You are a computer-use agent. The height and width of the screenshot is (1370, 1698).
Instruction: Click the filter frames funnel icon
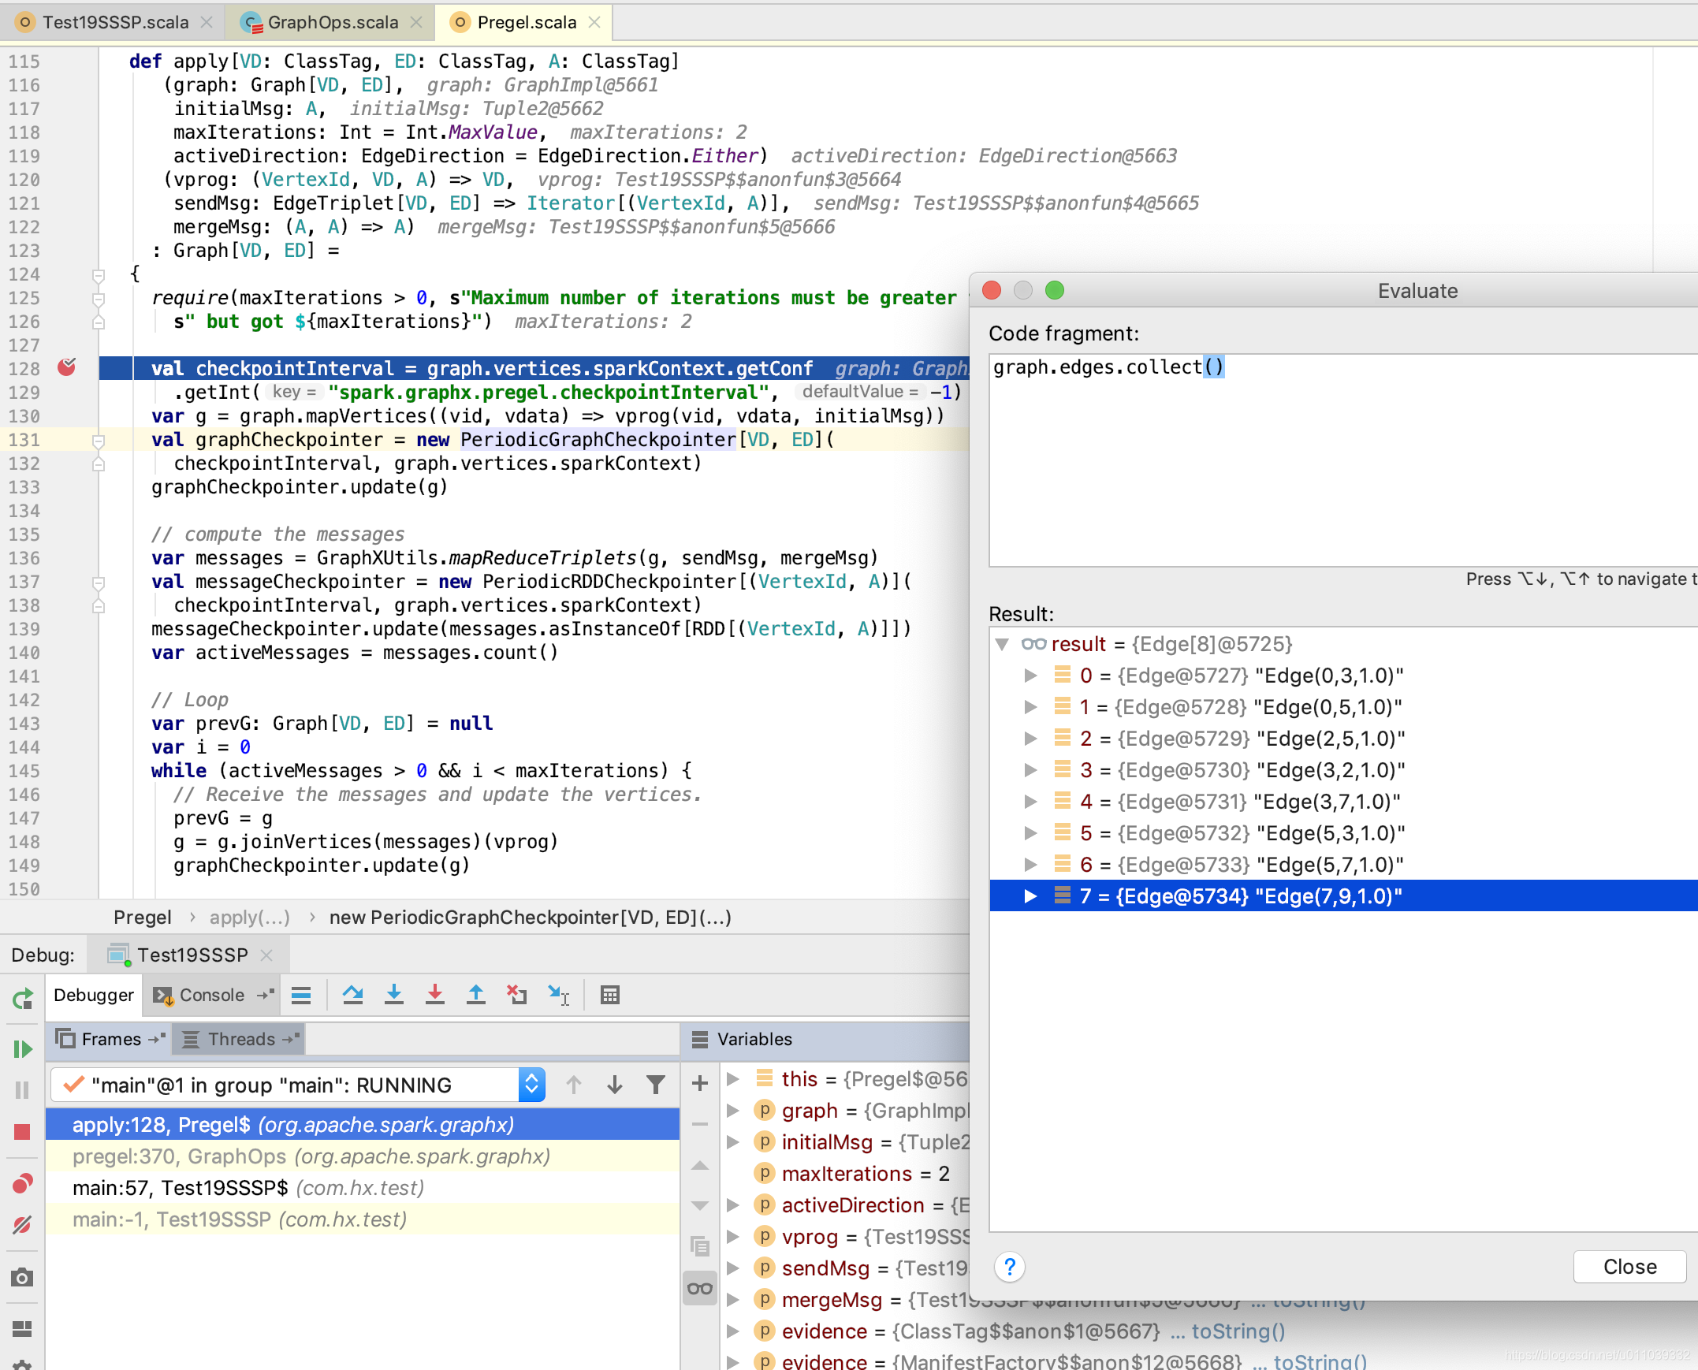coord(655,1085)
